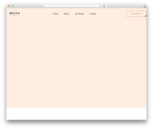Open a new tab with plus button

(x=145, y=7)
